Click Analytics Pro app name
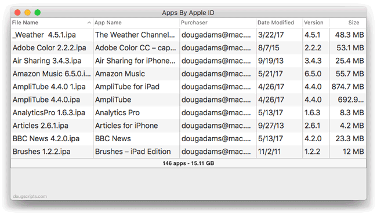Image resolution: width=377 pixels, height=213 pixels. click(117, 112)
